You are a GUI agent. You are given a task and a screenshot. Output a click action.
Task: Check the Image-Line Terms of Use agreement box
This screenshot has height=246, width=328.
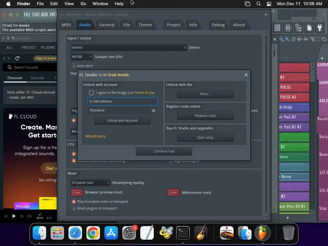click(91, 93)
